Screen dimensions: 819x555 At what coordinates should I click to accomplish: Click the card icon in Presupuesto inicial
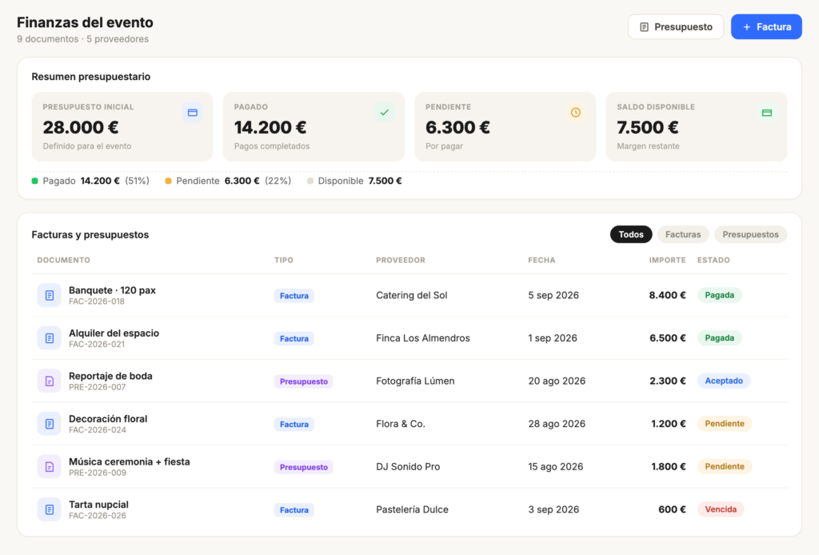(x=192, y=113)
